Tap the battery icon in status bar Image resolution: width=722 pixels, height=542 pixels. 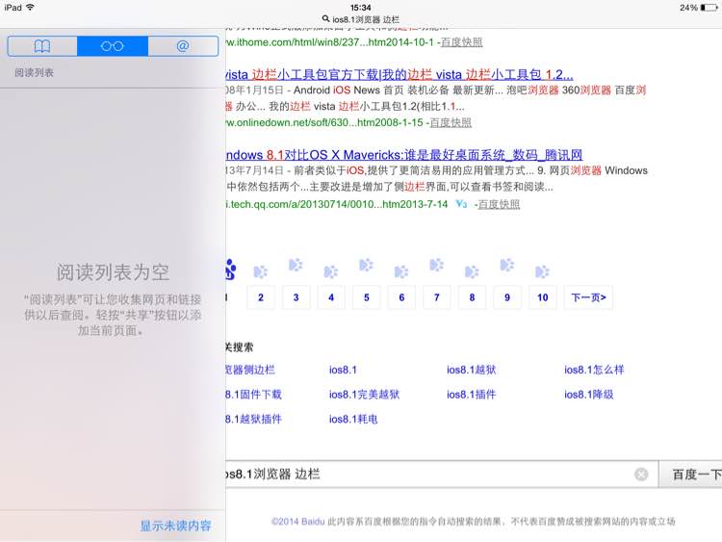(x=709, y=8)
